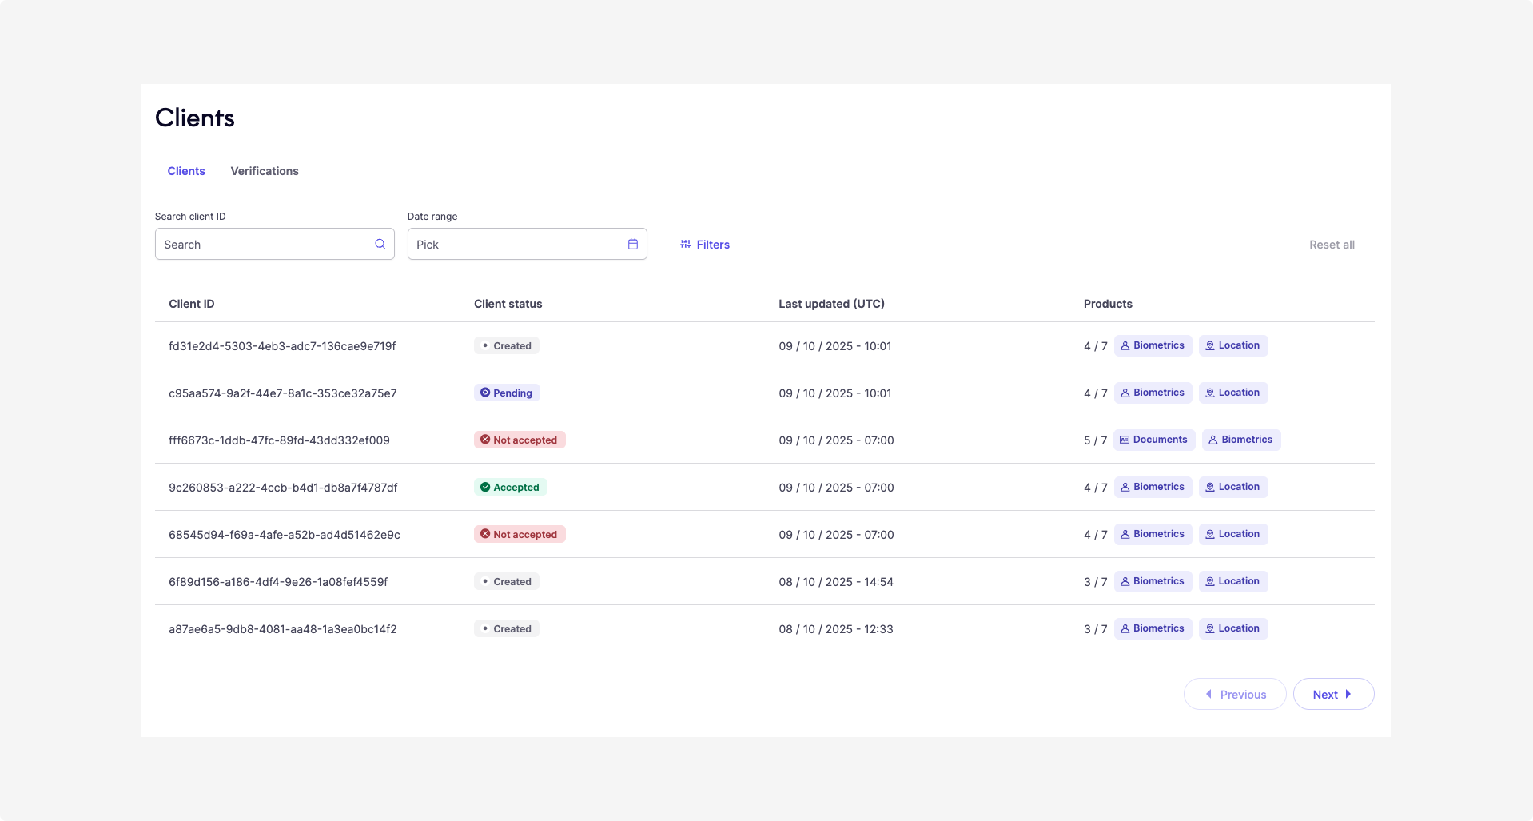This screenshot has width=1533, height=821.
Task: Open client 9c260853-a222-4ccb-b4d1-db8a7f4787df
Action: 283,488
